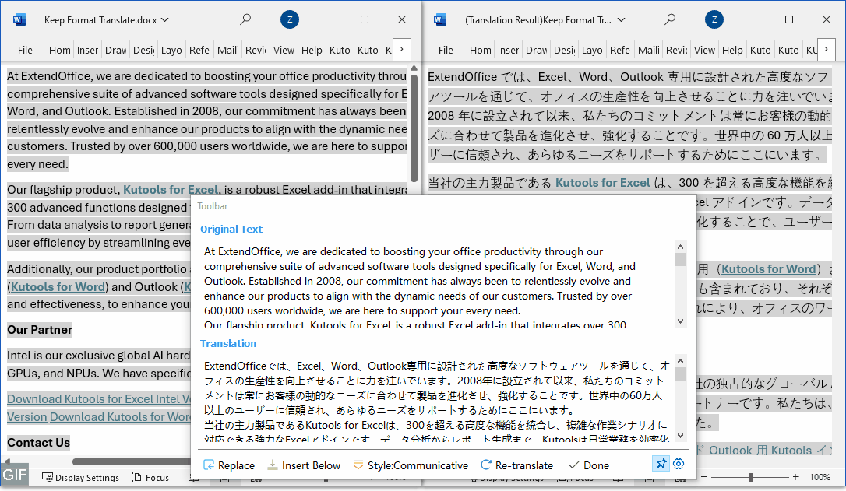846x491 pixels.
Task: Follow Kutools for Word link in translated document
Action: point(769,269)
